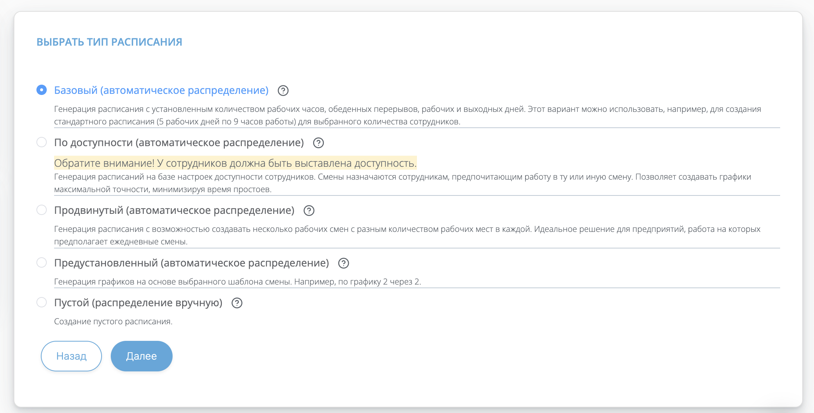Show help for По доступности option
This screenshot has height=413, width=814.
coord(318,143)
